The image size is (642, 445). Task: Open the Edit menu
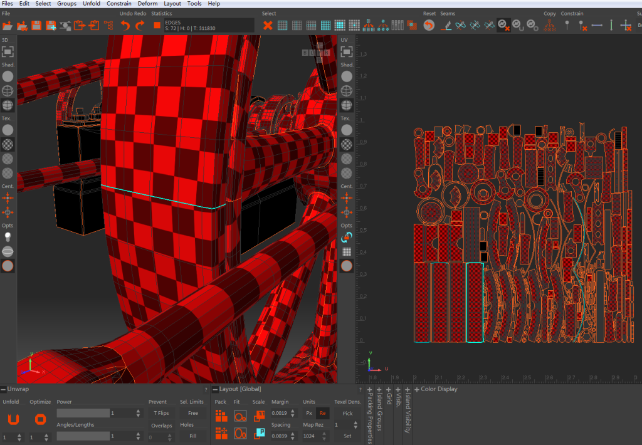tap(24, 3)
